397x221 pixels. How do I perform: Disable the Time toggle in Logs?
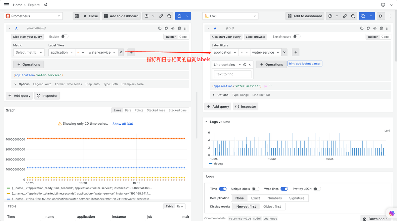tap(223, 189)
